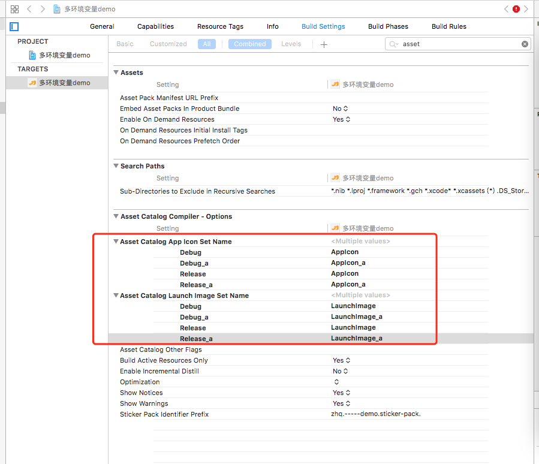Screen dimensions: 539x464
Task: Collapse Asset Catalog Compiler - Options section
Action: [x=116, y=216]
